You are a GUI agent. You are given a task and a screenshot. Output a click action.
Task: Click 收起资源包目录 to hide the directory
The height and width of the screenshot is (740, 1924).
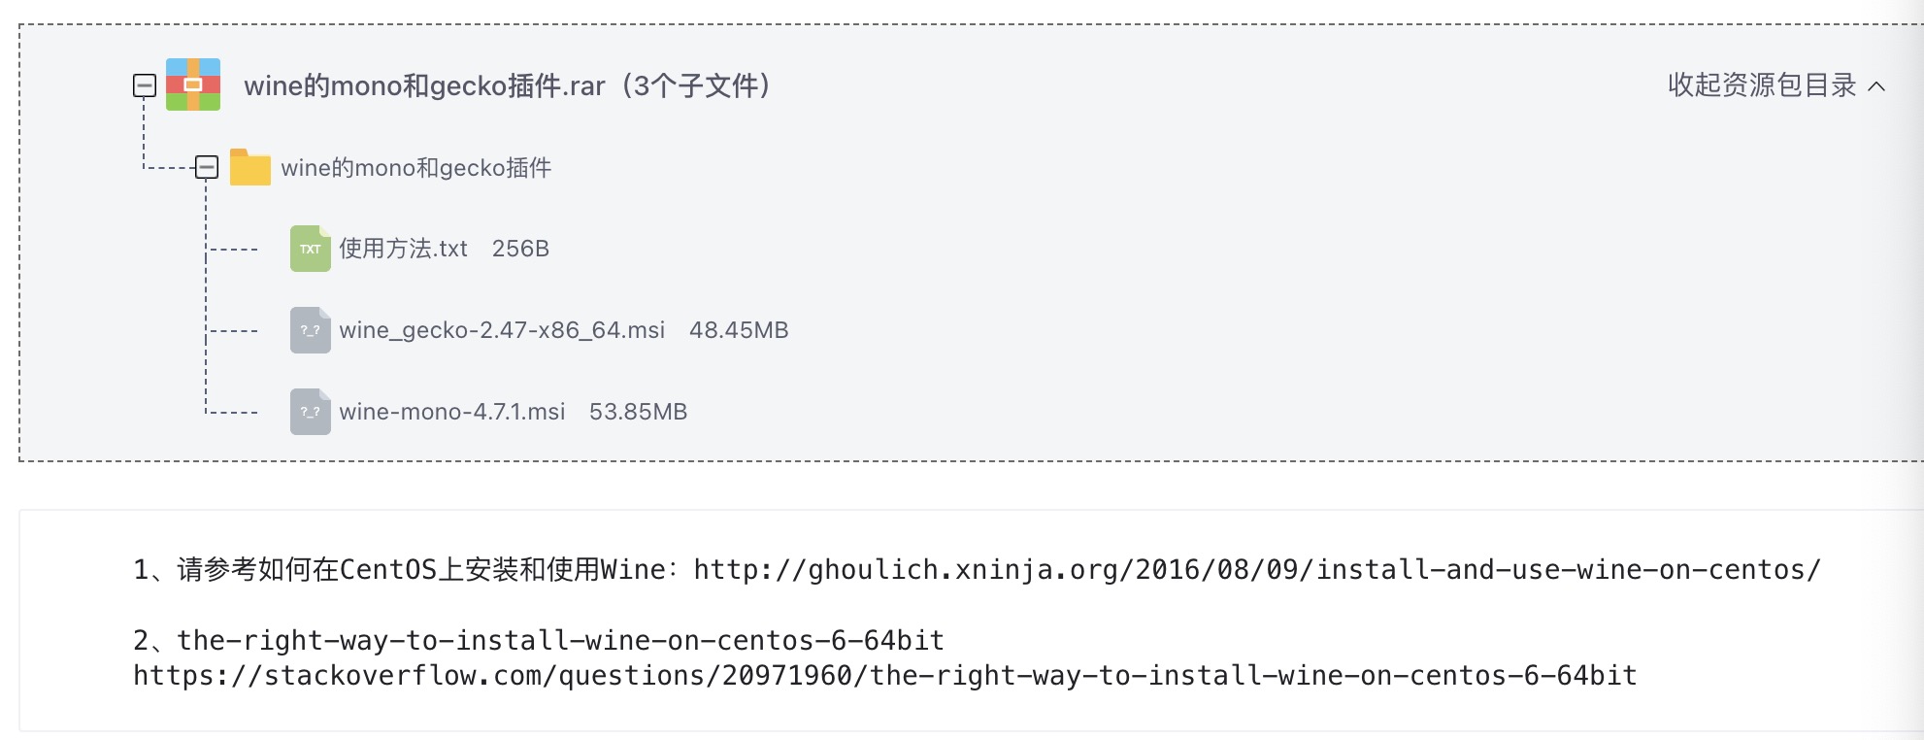coord(1761,85)
